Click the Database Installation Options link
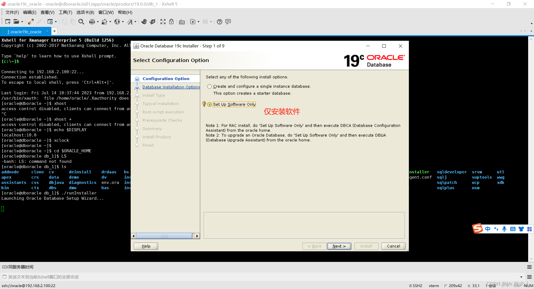534x289 pixels. tap(171, 87)
